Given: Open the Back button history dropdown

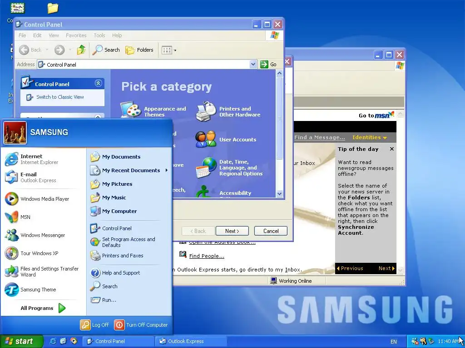Looking at the screenshot, I should point(47,50).
